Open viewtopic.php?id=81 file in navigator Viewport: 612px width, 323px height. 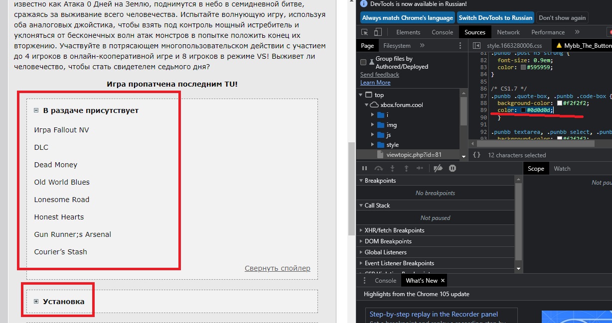pyautogui.click(x=413, y=155)
